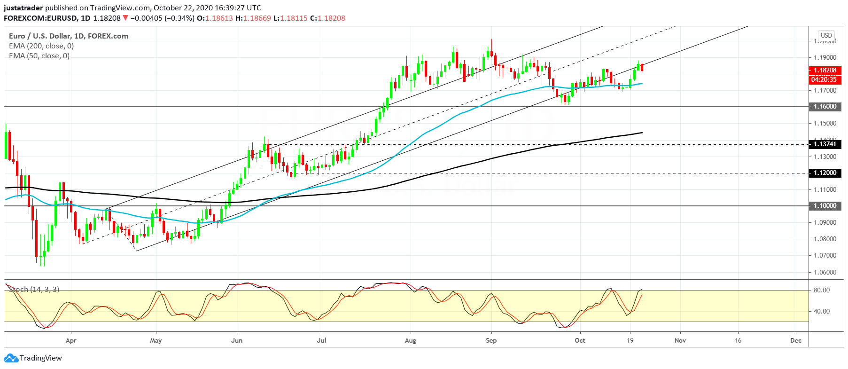Click the close value C:1.18208 in the header

(327, 18)
